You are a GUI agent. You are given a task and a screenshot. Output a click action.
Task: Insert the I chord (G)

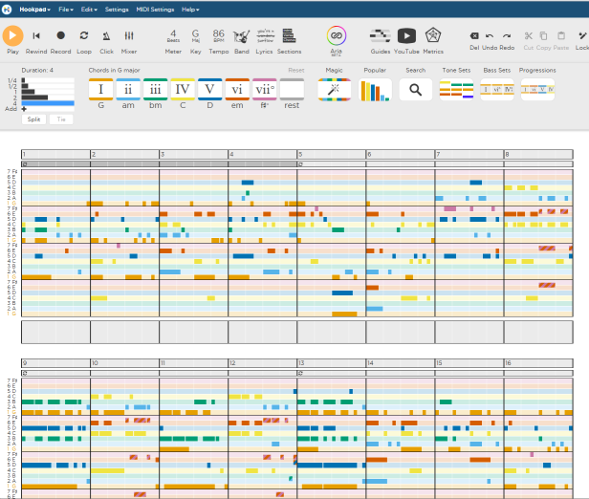coord(100,89)
